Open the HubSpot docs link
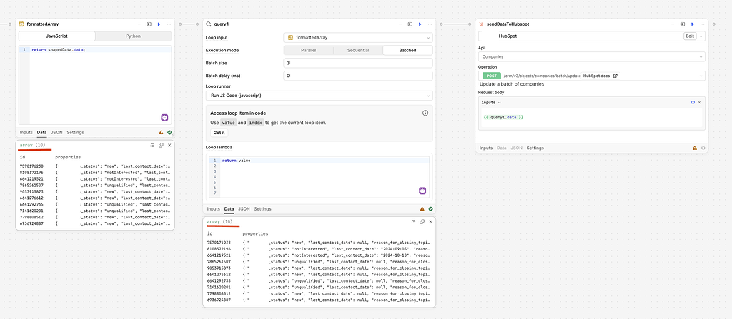 pyautogui.click(x=600, y=76)
